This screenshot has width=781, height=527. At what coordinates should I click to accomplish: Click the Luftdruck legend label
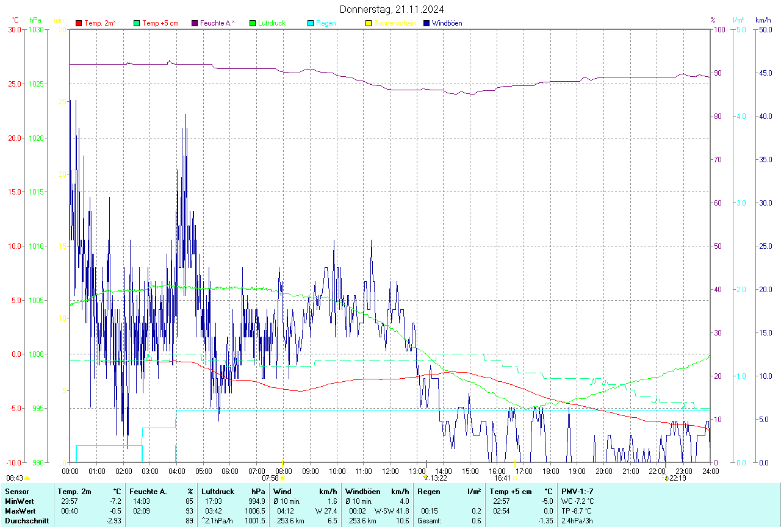pos(272,23)
